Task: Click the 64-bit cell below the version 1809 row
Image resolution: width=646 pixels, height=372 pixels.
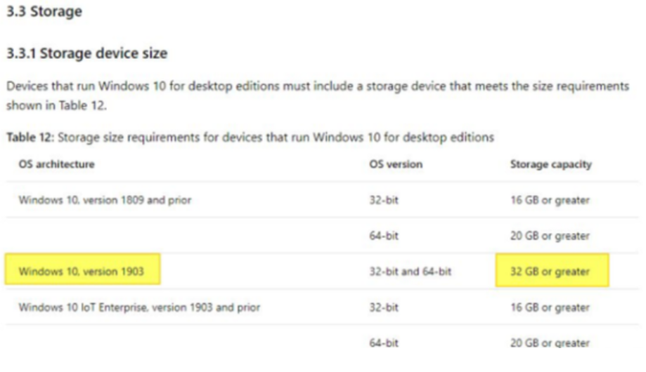Action: tap(384, 236)
